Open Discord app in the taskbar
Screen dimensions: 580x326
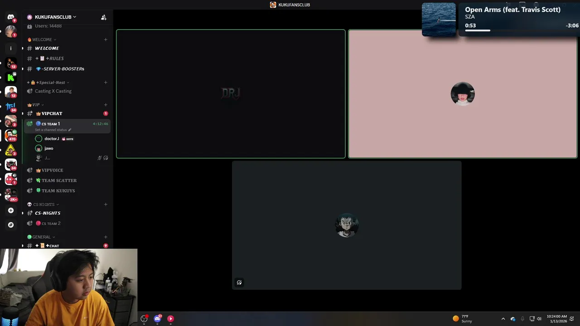(157, 319)
